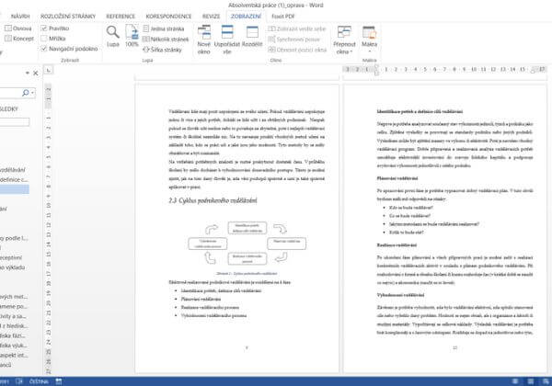Select the ZOBRAZENÍ tab
Screen dimensions: 552x386
(246, 17)
